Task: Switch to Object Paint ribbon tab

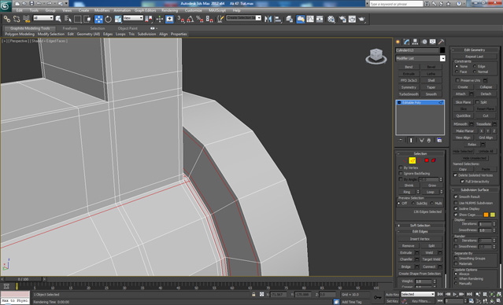Action: pyautogui.click(x=128, y=28)
